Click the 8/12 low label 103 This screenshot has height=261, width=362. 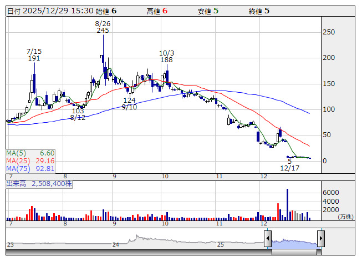(x=78, y=111)
